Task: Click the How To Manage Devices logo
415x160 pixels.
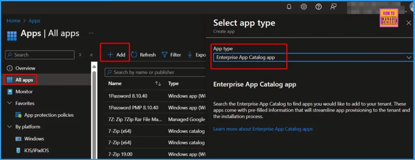Action: coord(389,18)
